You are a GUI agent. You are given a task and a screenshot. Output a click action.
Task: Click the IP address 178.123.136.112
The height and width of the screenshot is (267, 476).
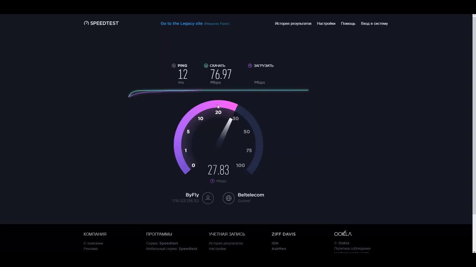[186, 201]
